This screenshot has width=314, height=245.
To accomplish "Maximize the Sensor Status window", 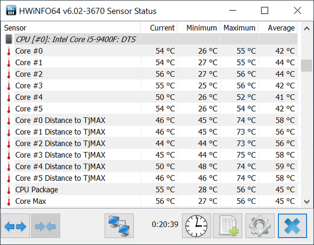I will click(x=264, y=10).
